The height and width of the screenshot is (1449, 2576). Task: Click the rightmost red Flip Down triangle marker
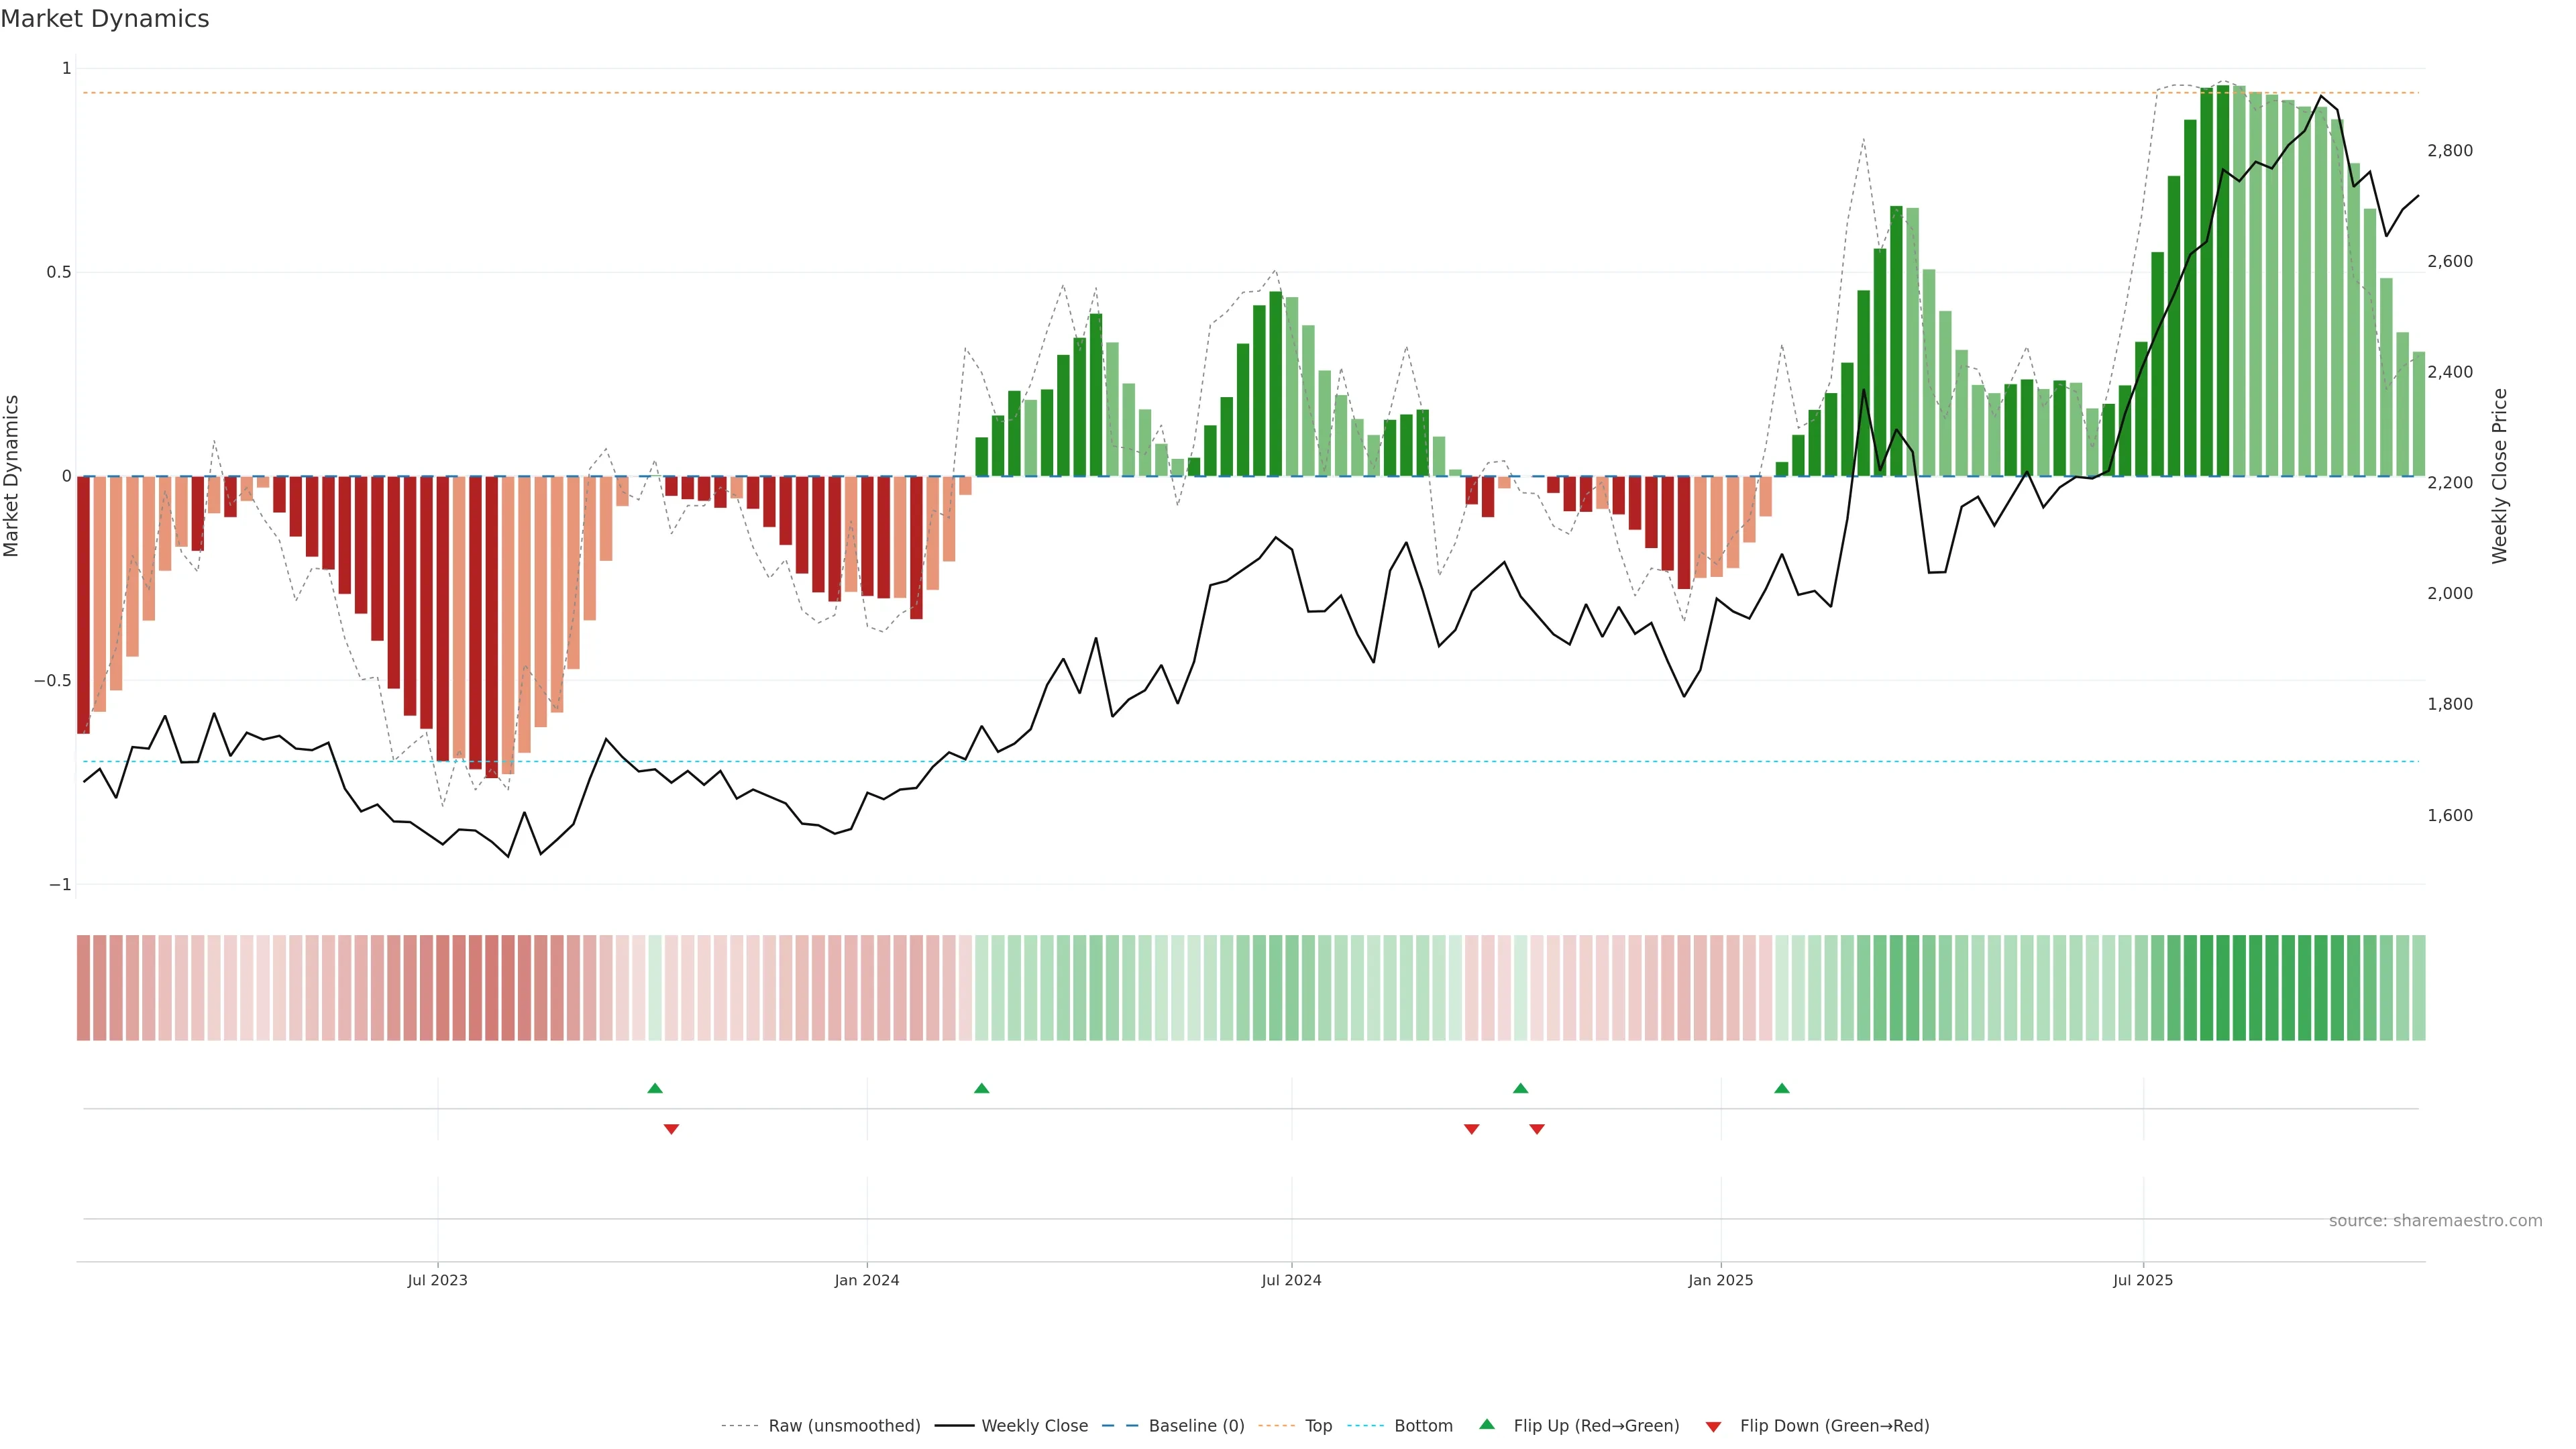[x=1537, y=1129]
